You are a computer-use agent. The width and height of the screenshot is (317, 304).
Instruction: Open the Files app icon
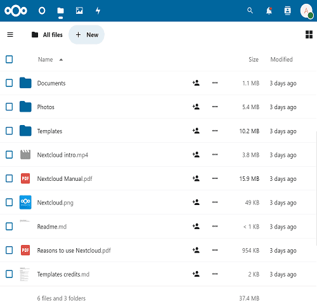click(60, 10)
